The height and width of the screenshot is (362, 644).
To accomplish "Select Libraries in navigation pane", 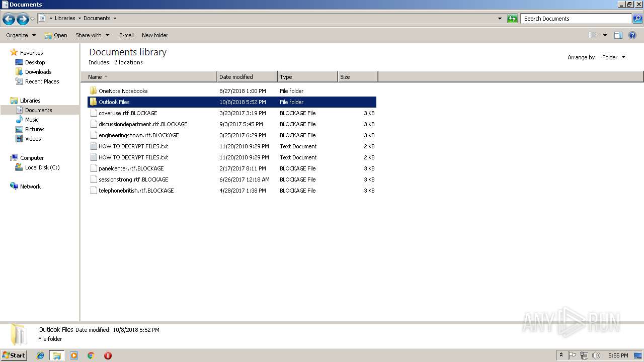I will click(x=30, y=101).
